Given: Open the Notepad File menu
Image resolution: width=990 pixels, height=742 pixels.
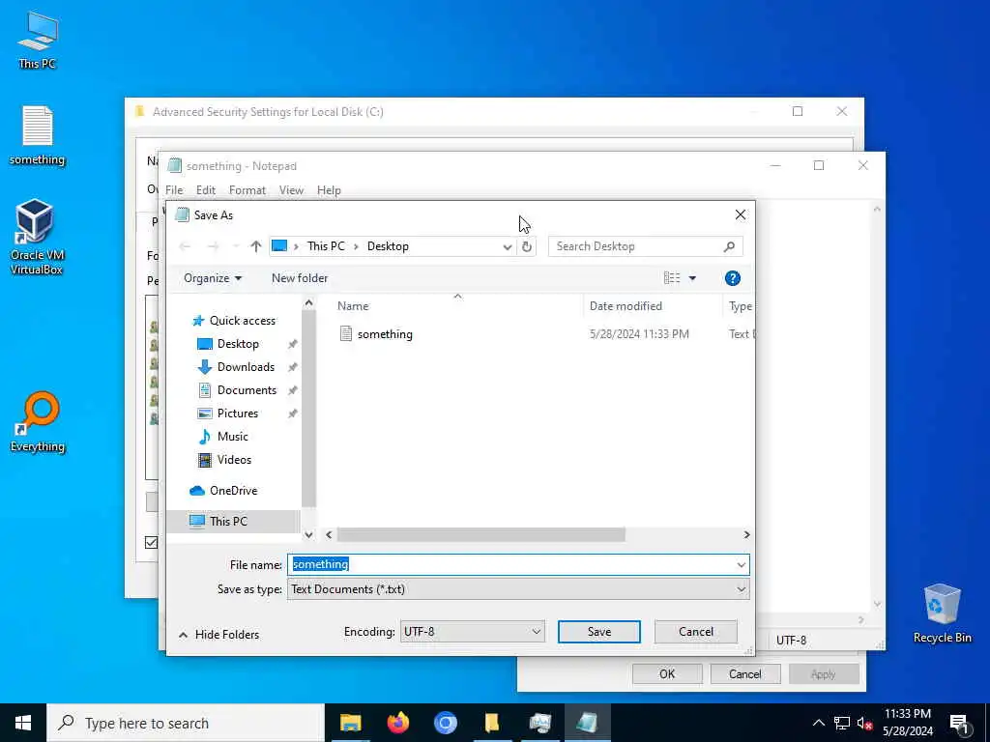Looking at the screenshot, I should click(x=174, y=190).
